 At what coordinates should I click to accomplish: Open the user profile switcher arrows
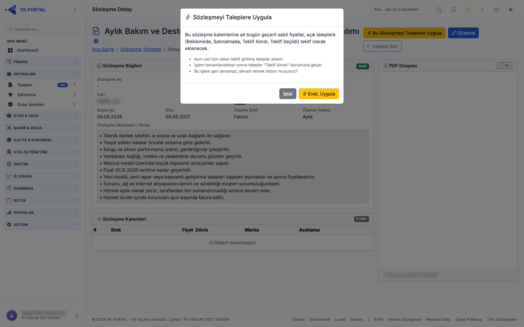pyautogui.click(x=77, y=316)
